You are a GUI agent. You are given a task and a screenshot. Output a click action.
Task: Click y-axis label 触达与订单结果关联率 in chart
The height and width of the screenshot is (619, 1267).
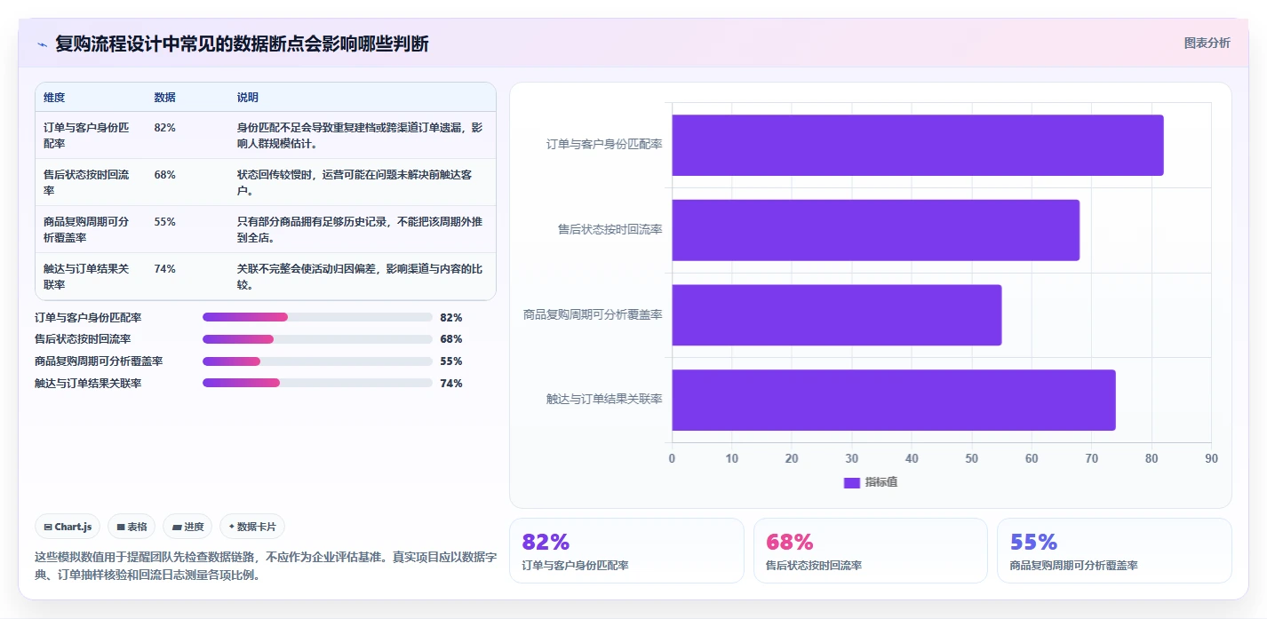click(x=604, y=400)
